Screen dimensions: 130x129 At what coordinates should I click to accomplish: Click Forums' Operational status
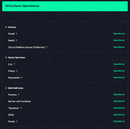tap(119, 94)
